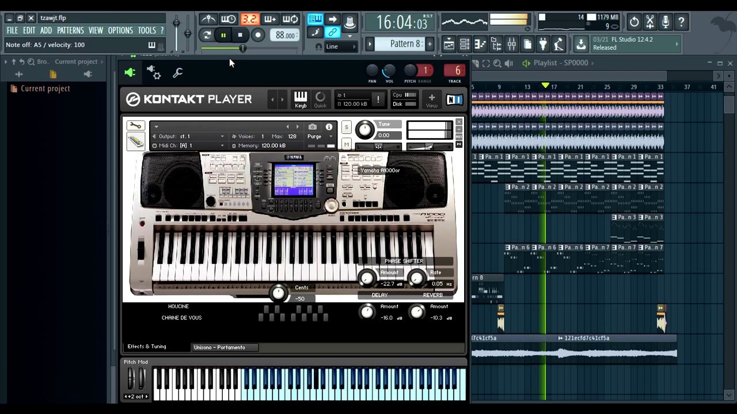Click the Kontakt View plus button
Viewport: 737px width, 414px height.
point(431,99)
